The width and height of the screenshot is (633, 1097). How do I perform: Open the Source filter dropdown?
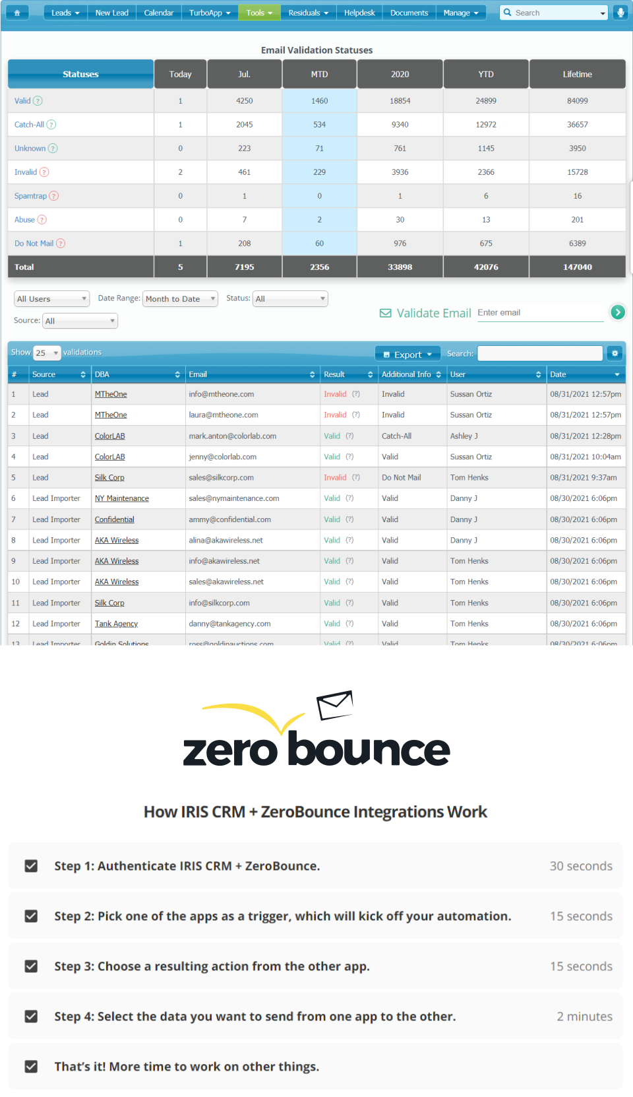[x=80, y=321]
